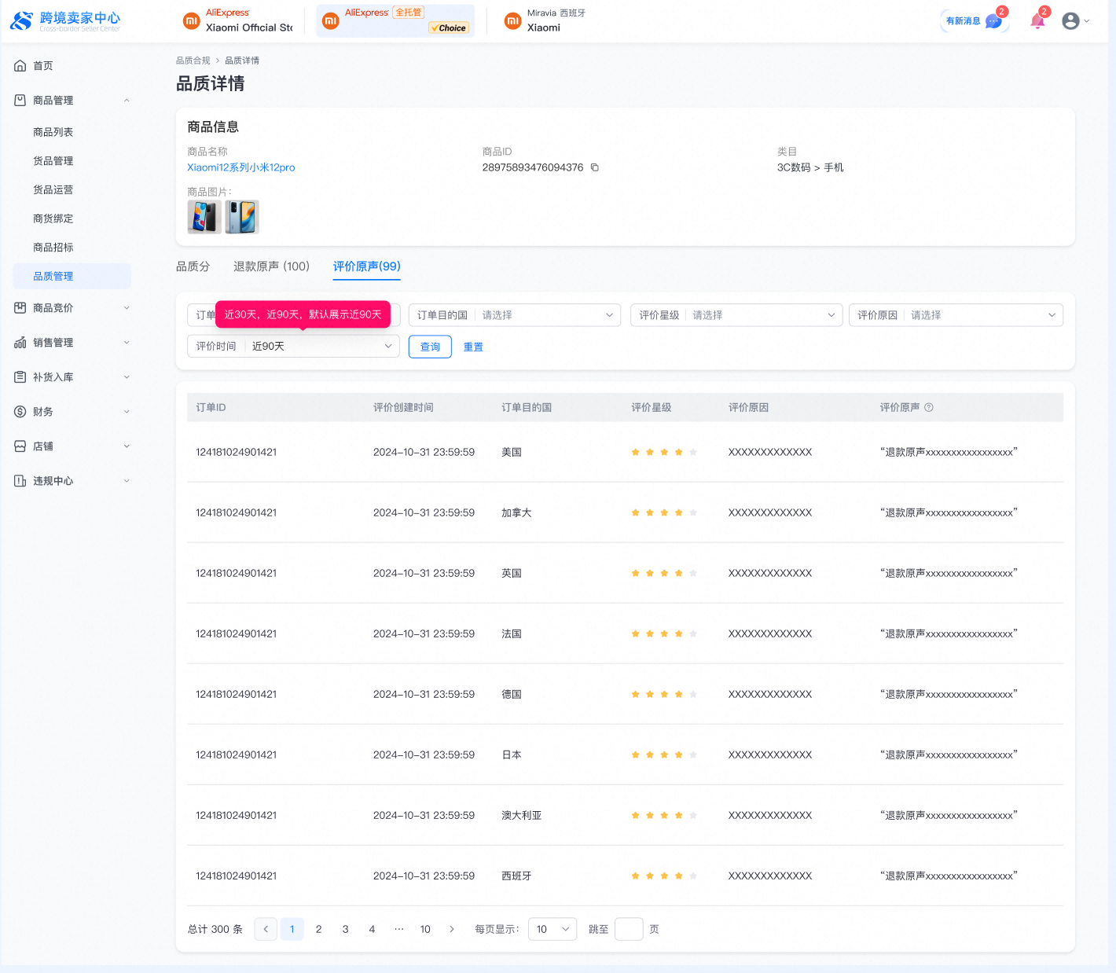Copy the product ID using copy icon

(x=595, y=167)
